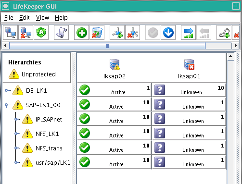242x184 pixels.
Task: Click the Active text in NFS_LK1 row
Action: pyautogui.click(x=116, y=135)
